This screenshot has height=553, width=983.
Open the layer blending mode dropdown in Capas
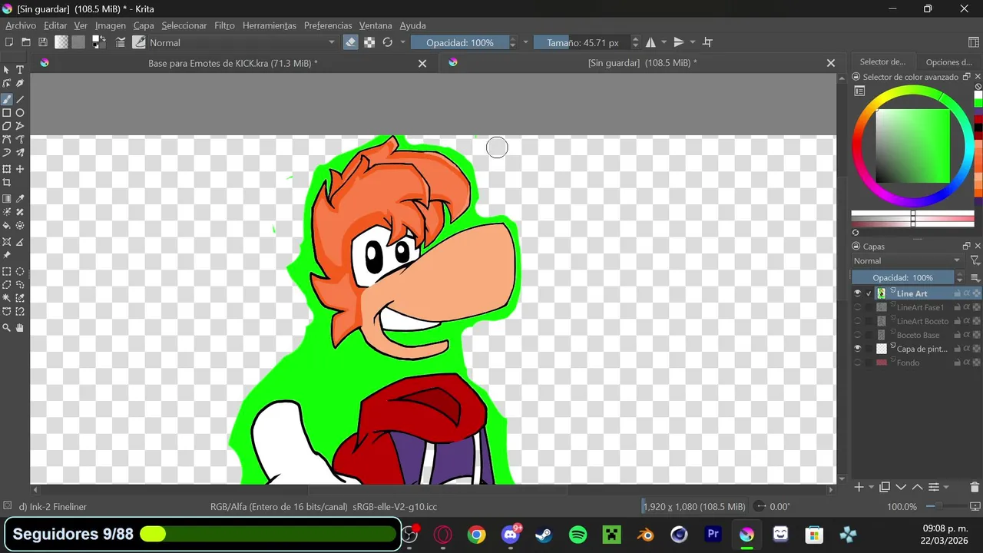[x=908, y=261]
